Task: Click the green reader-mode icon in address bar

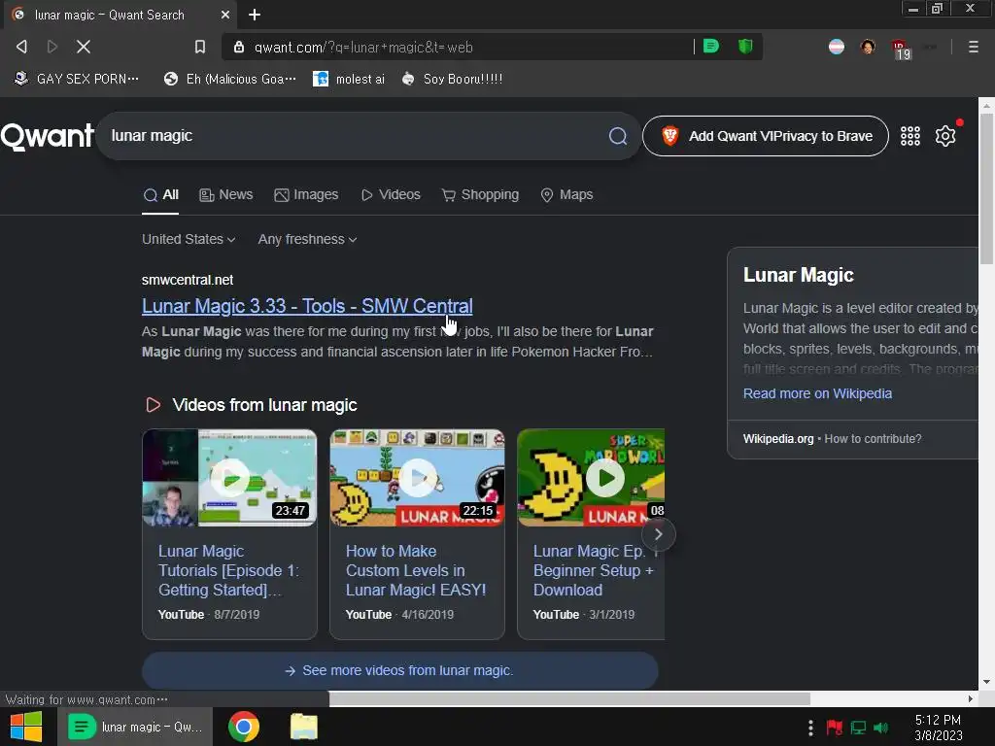Action: [x=710, y=47]
